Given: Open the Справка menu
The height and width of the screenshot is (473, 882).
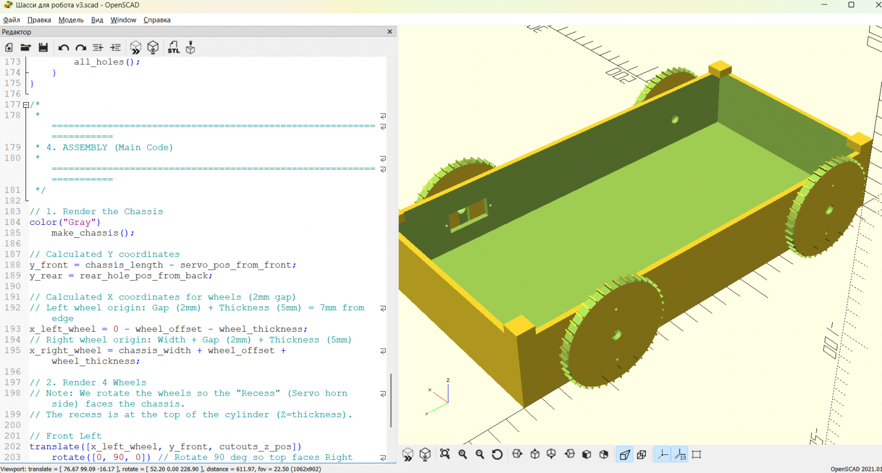Looking at the screenshot, I should (157, 20).
